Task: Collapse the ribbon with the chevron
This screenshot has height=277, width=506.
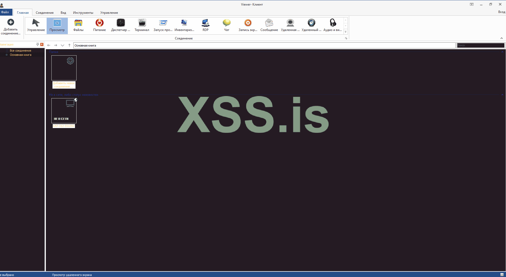Action: (501, 38)
